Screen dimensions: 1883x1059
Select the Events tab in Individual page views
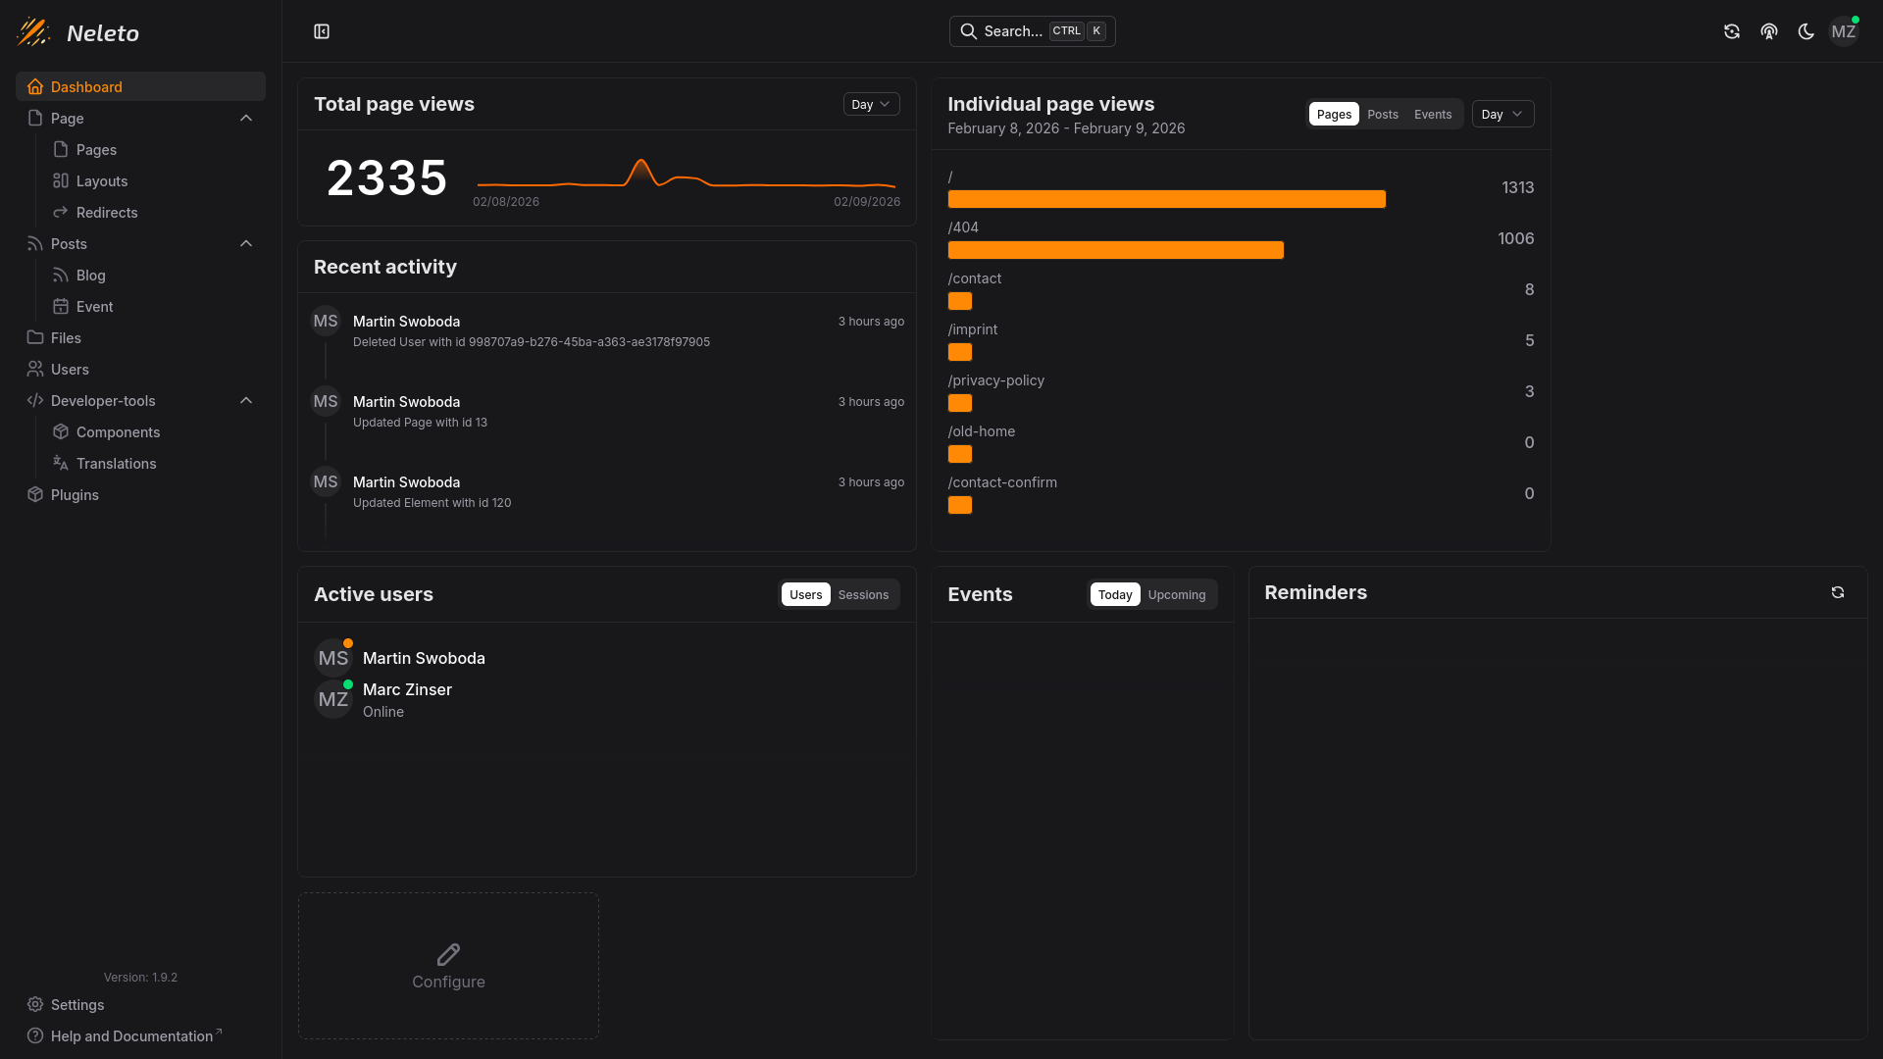point(1432,114)
